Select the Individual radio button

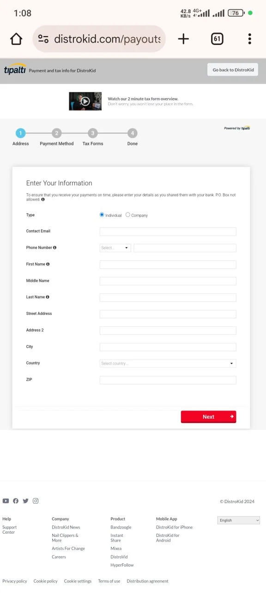click(102, 215)
